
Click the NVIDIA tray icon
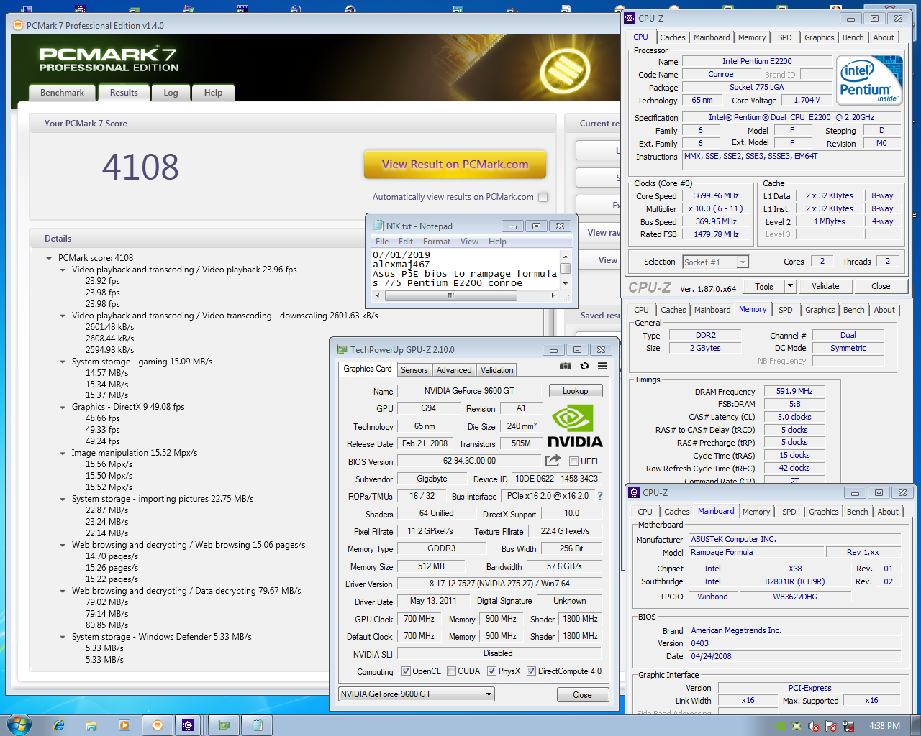tap(779, 726)
